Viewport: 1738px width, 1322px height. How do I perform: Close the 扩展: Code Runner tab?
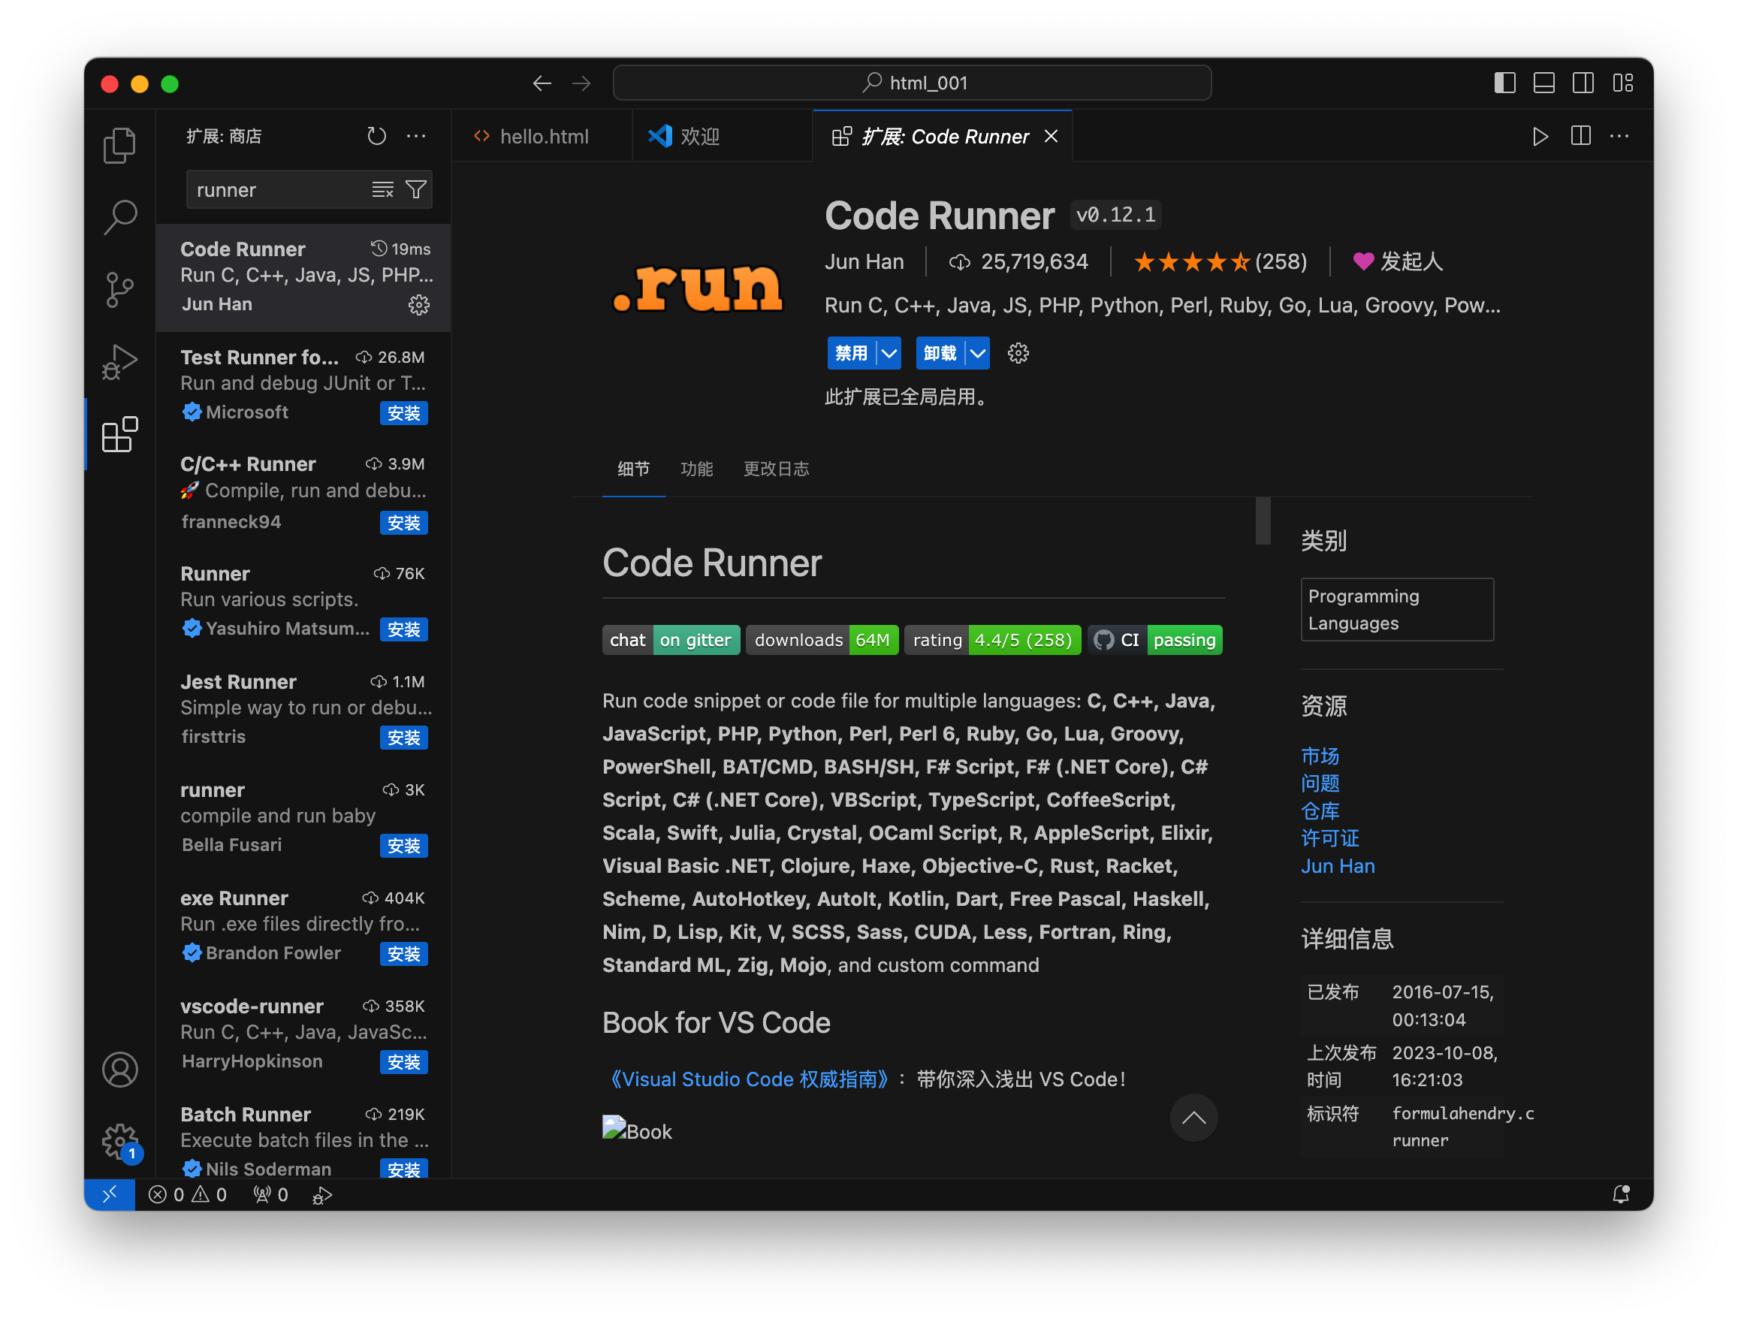(1050, 136)
